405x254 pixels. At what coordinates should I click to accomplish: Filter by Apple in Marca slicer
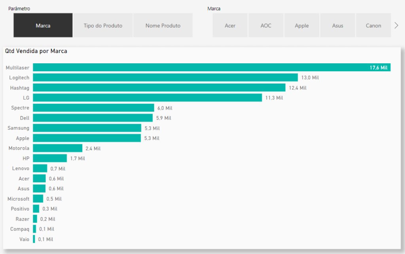302,25
